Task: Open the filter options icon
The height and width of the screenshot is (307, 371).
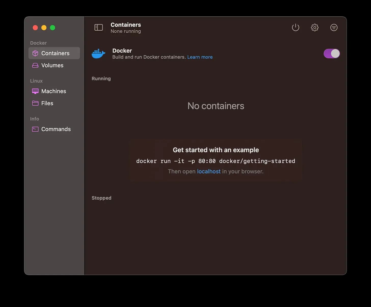Action: [x=334, y=27]
